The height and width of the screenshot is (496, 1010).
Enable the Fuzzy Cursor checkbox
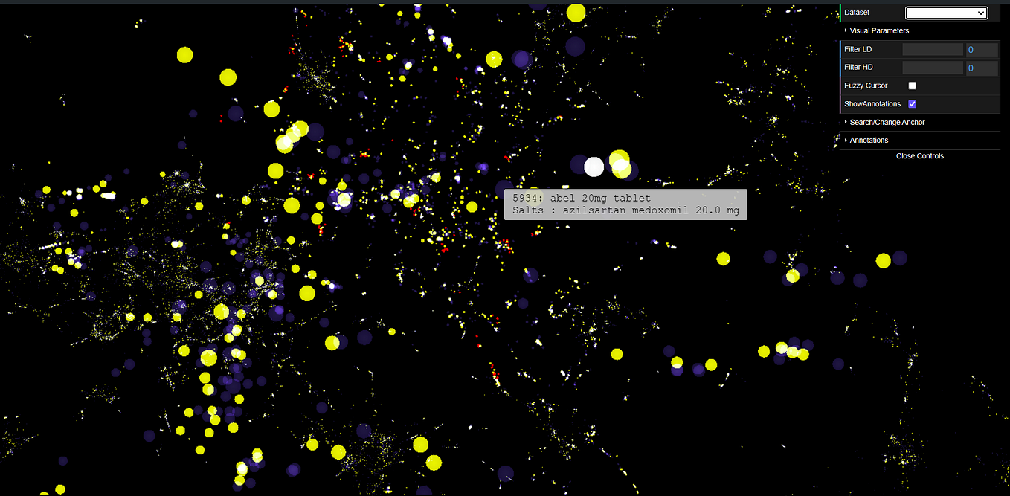(x=912, y=86)
